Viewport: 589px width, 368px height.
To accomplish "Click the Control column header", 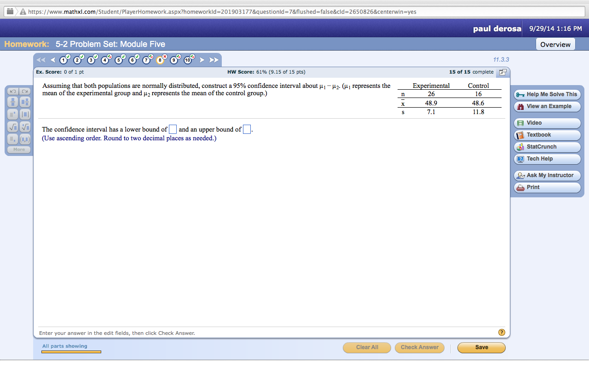I will tap(479, 86).
